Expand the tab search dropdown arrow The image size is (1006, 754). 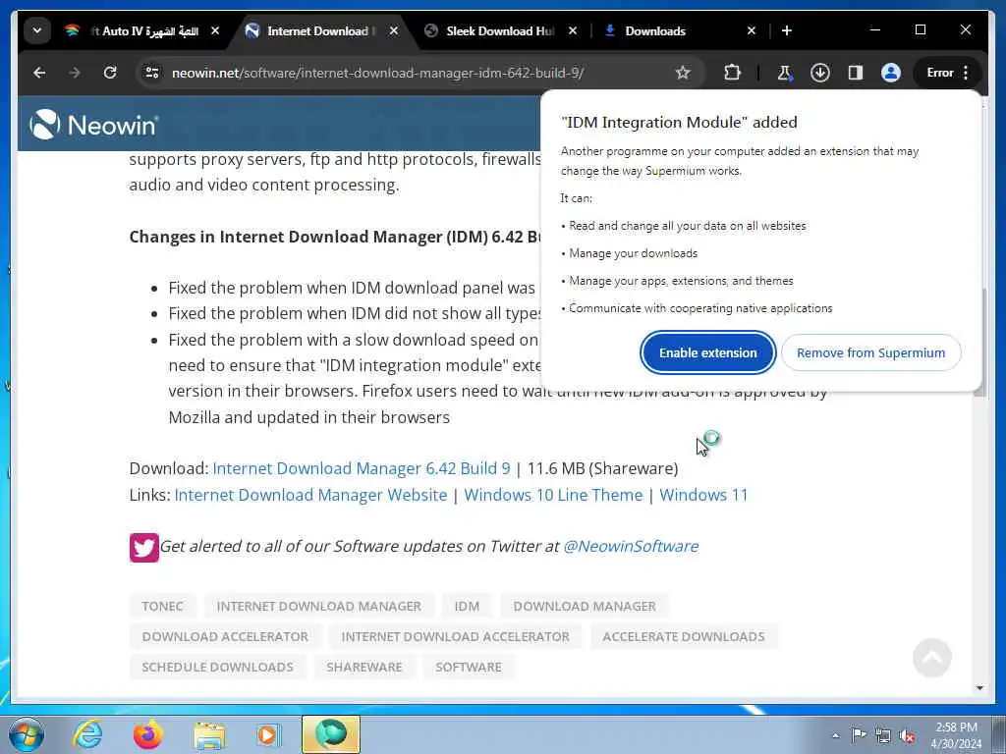tap(37, 30)
